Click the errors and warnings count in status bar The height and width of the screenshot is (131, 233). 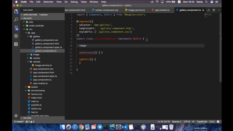[x=30, y=122]
